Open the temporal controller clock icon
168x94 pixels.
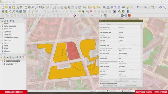click(76, 7)
